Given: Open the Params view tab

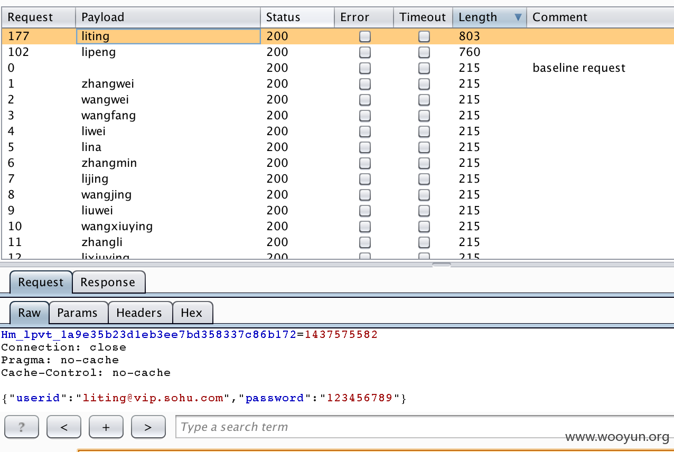Looking at the screenshot, I should 78,313.
